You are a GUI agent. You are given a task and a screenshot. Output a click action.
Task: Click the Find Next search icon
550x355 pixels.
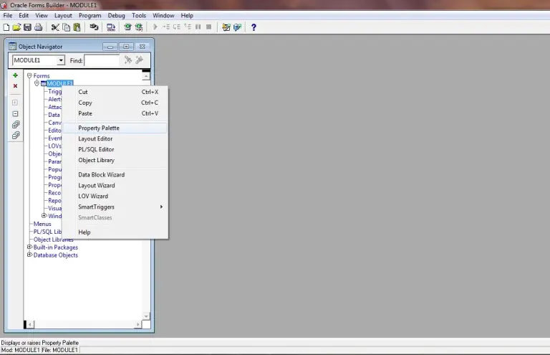click(128, 60)
